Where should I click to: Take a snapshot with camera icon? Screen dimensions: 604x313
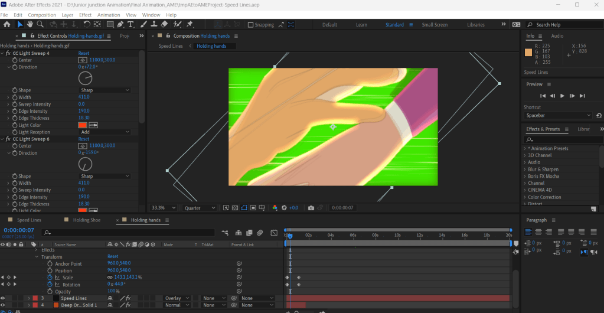311,208
